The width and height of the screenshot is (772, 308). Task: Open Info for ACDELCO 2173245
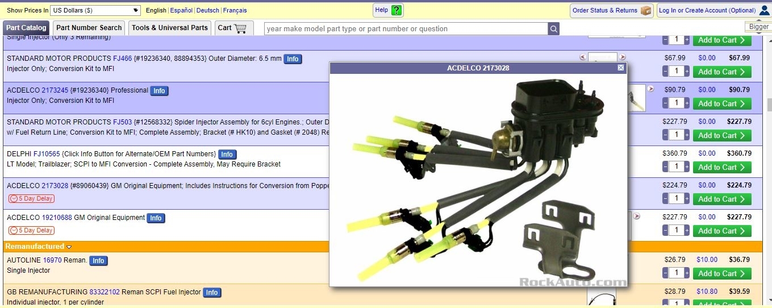coord(159,91)
